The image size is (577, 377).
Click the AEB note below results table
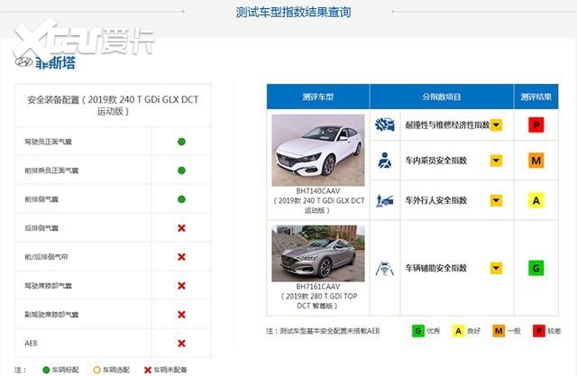(x=323, y=331)
